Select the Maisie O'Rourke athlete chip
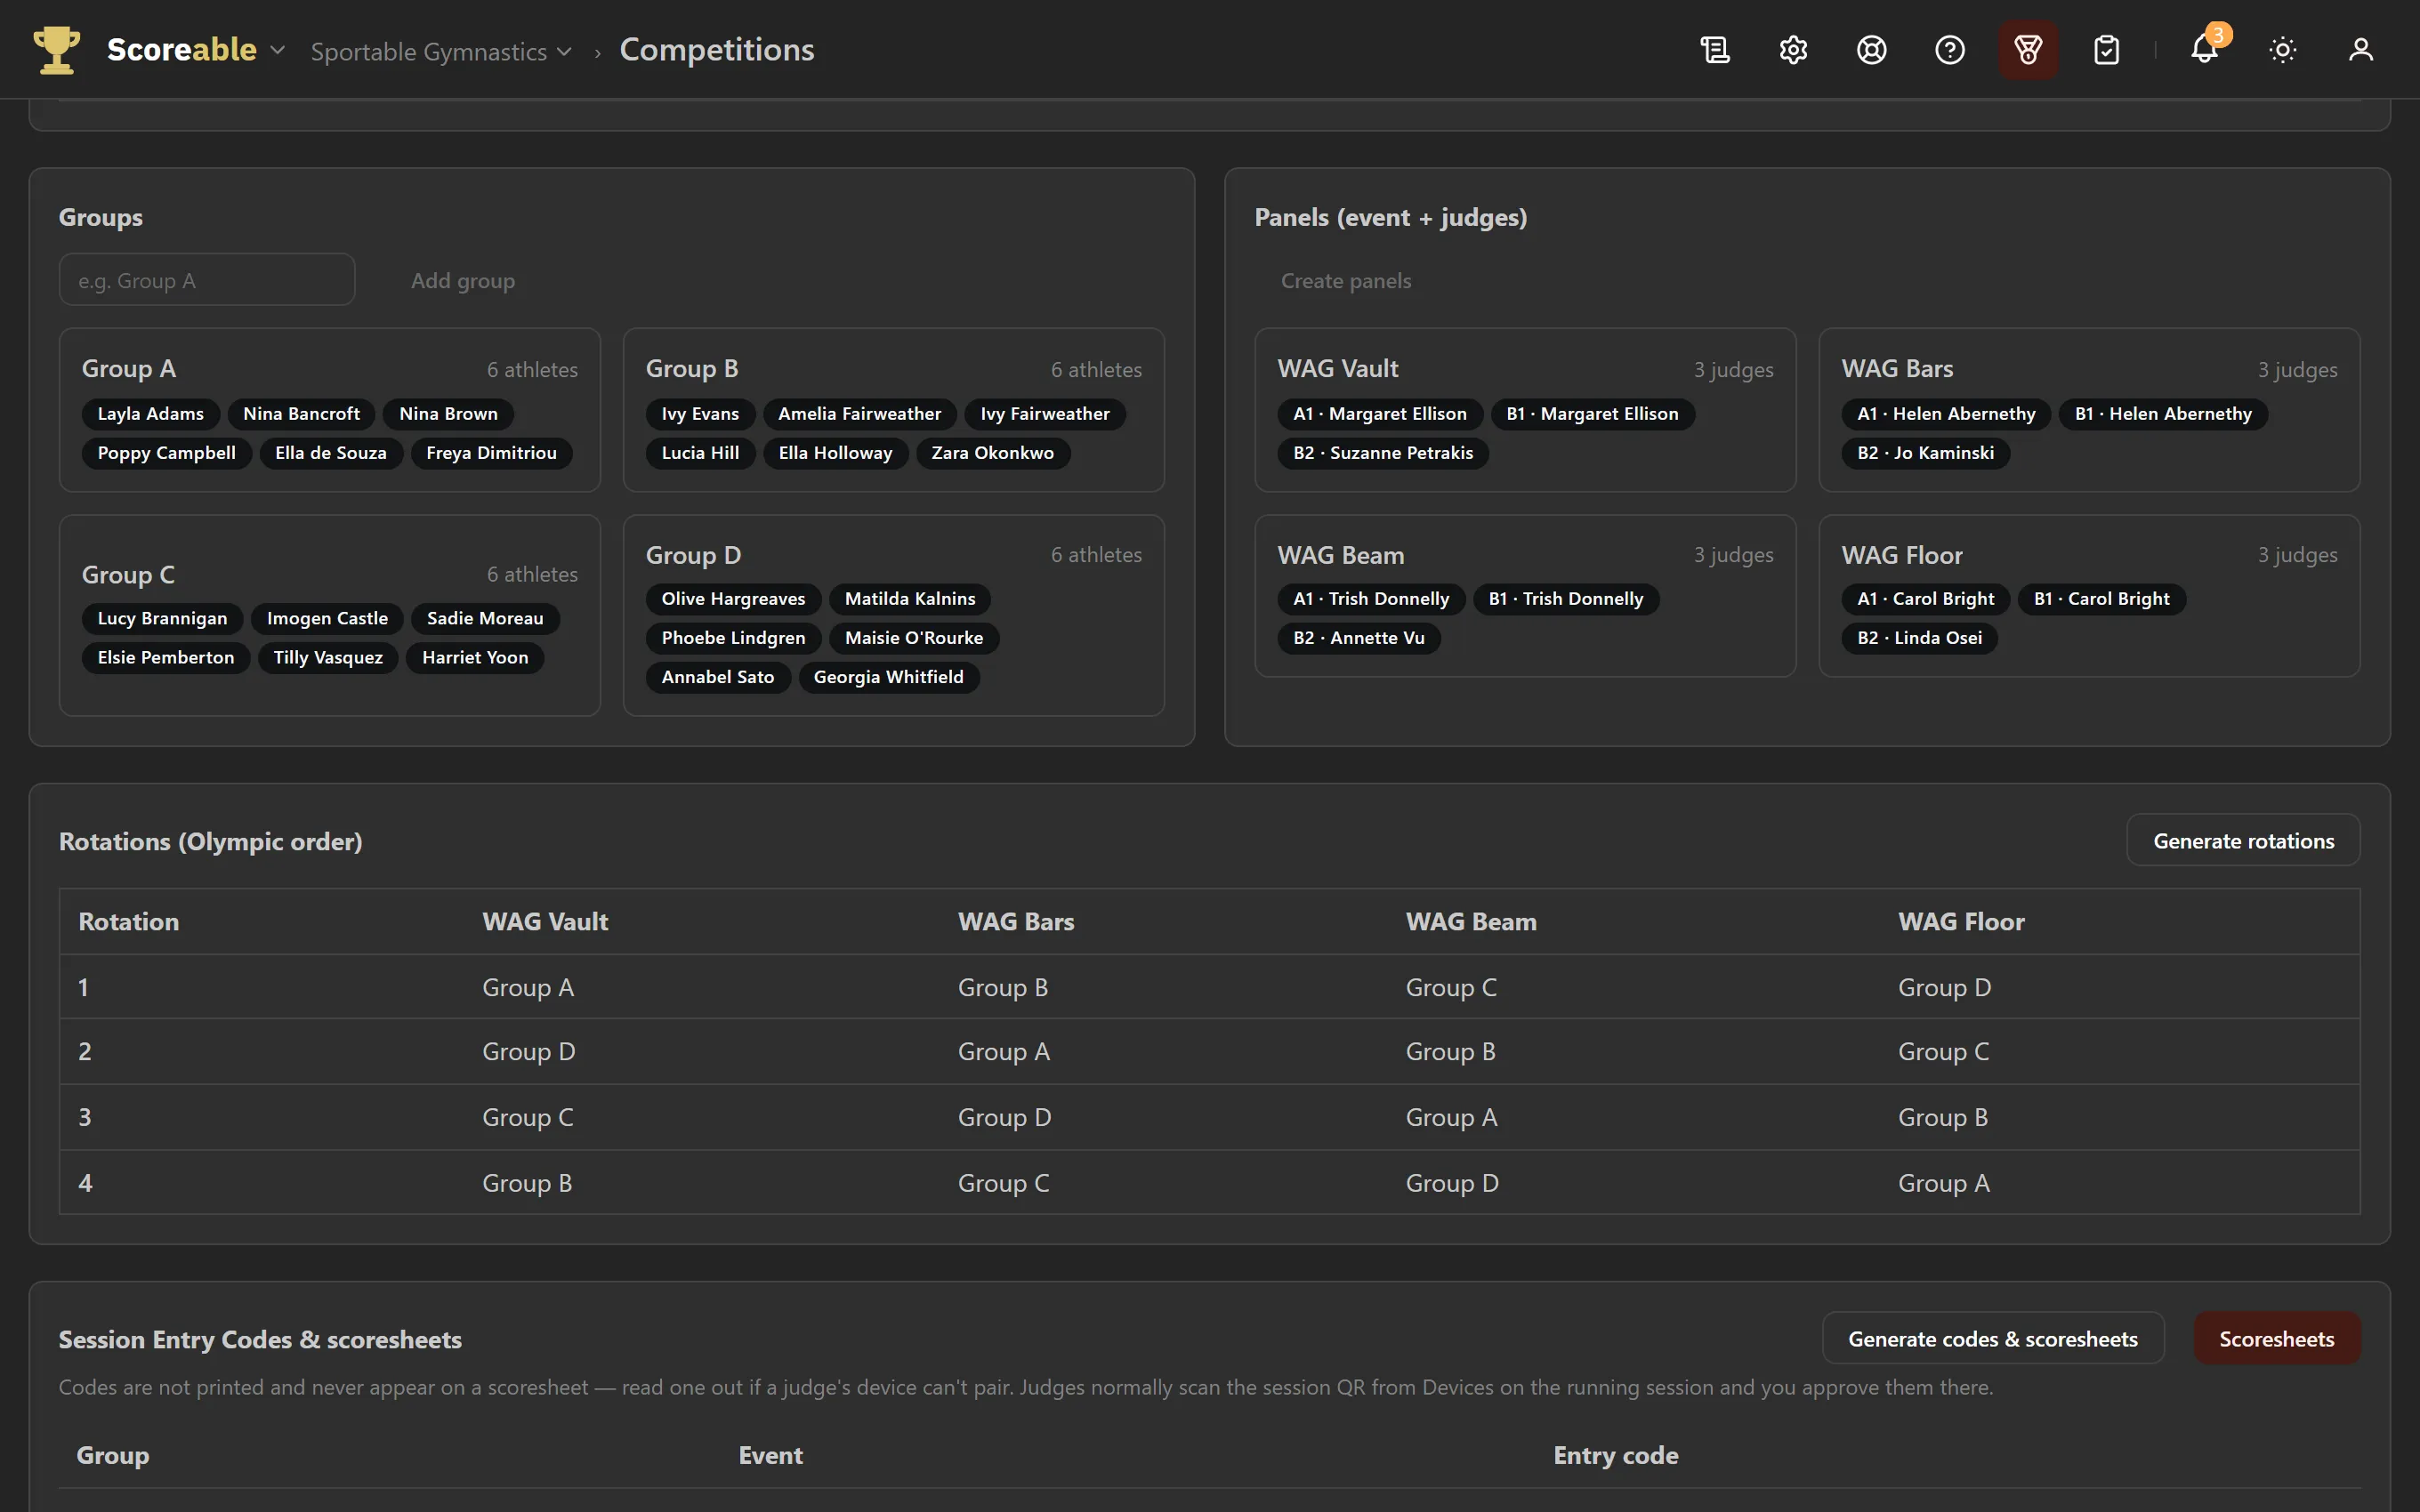 coord(913,637)
